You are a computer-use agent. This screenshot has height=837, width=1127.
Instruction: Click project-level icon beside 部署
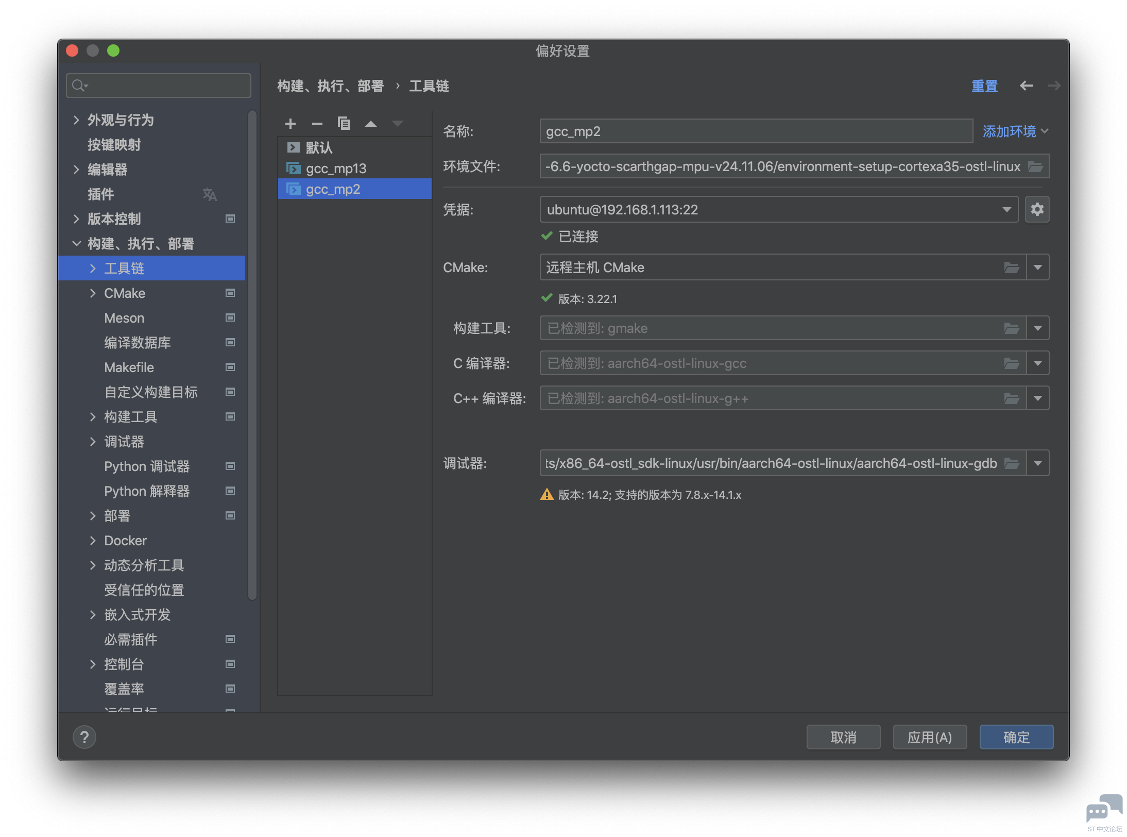(x=230, y=516)
